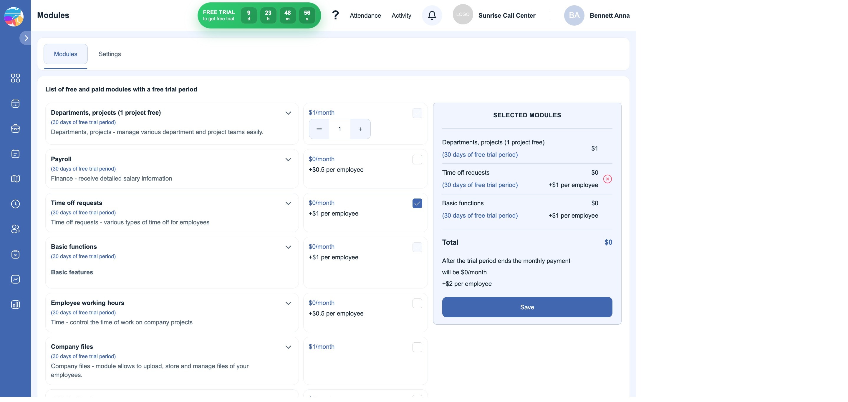
Task: Click the FREE TRIAL countdown banner
Action: coord(259,16)
